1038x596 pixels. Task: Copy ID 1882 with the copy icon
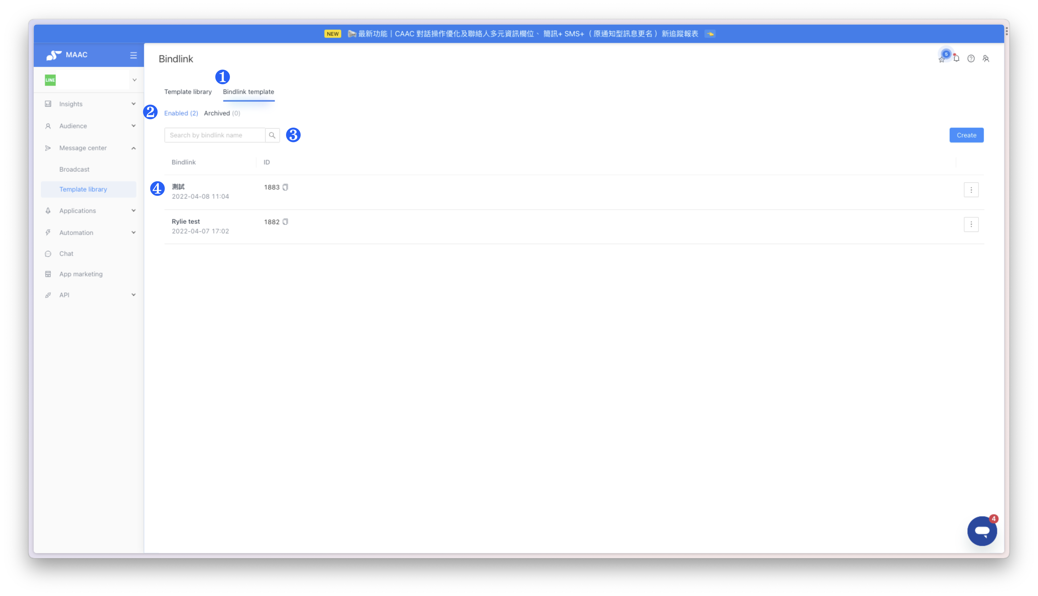click(x=285, y=222)
